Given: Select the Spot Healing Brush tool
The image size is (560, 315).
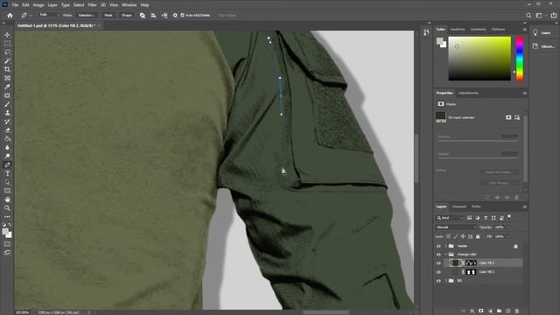Looking at the screenshot, I should tap(7, 95).
